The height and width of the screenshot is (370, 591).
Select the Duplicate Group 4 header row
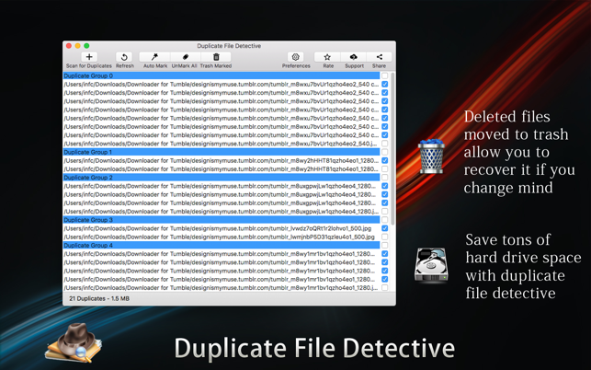coord(222,246)
